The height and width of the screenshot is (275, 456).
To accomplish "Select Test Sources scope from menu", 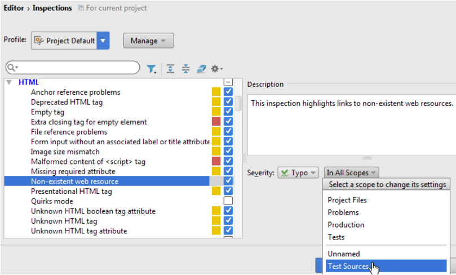I will pyautogui.click(x=348, y=267).
